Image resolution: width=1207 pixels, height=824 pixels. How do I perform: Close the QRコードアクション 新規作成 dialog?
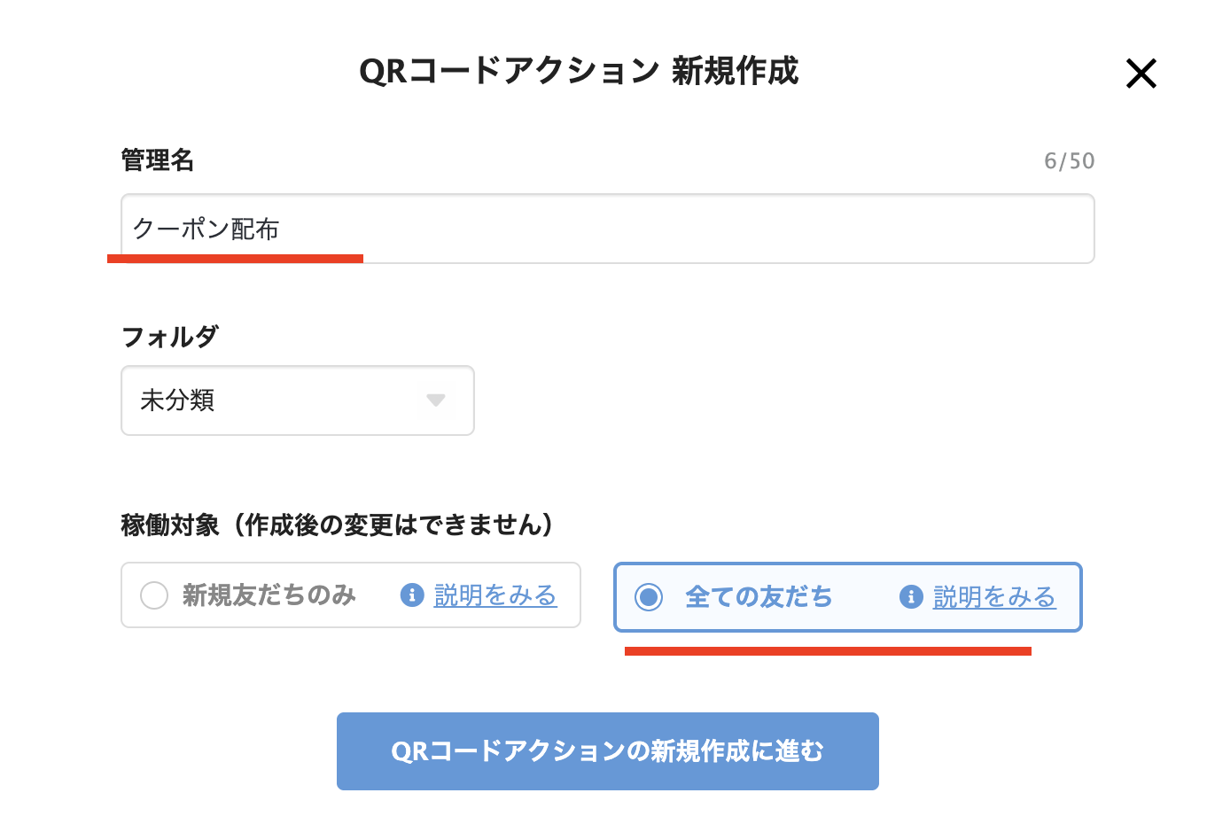(x=1141, y=74)
